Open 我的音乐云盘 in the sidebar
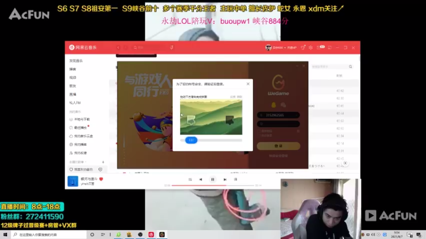This screenshot has height=239, width=426. [x=81, y=136]
